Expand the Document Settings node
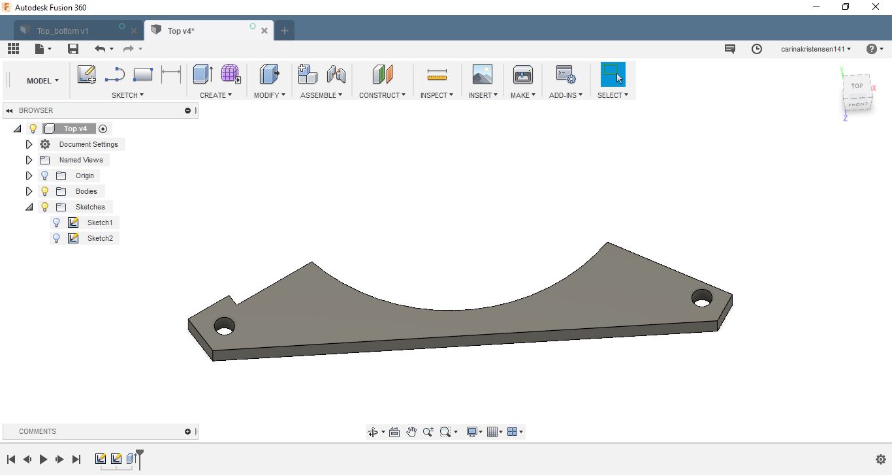This screenshot has height=475, width=892. point(29,144)
